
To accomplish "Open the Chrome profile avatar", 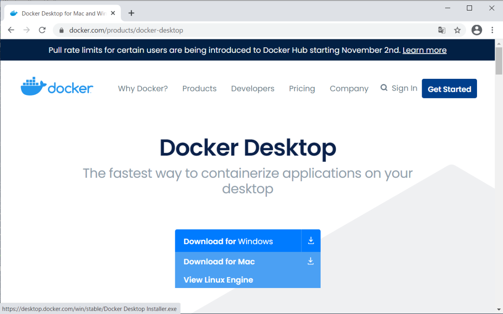I will coord(477,30).
